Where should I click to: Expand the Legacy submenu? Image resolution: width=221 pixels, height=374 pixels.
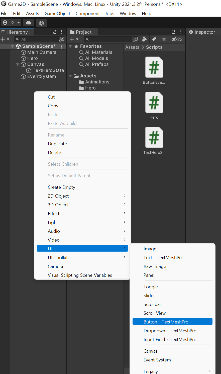point(172,371)
